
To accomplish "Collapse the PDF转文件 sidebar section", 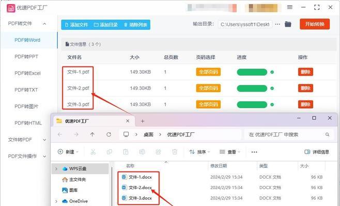I will (x=44, y=24).
